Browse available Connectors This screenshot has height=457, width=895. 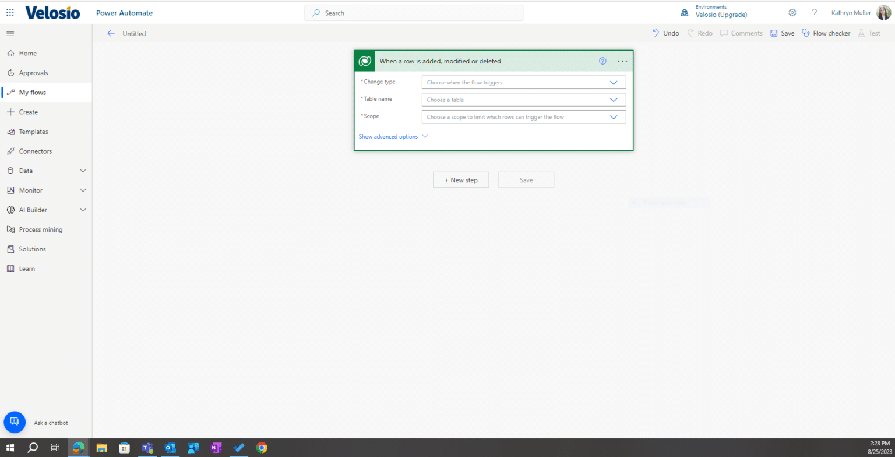pos(36,151)
